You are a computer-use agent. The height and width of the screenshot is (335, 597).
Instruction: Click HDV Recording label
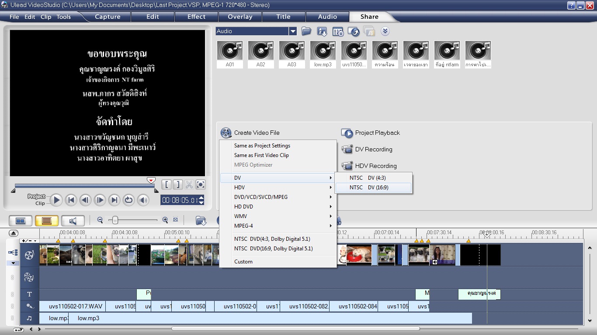click(x=376, y=166)
